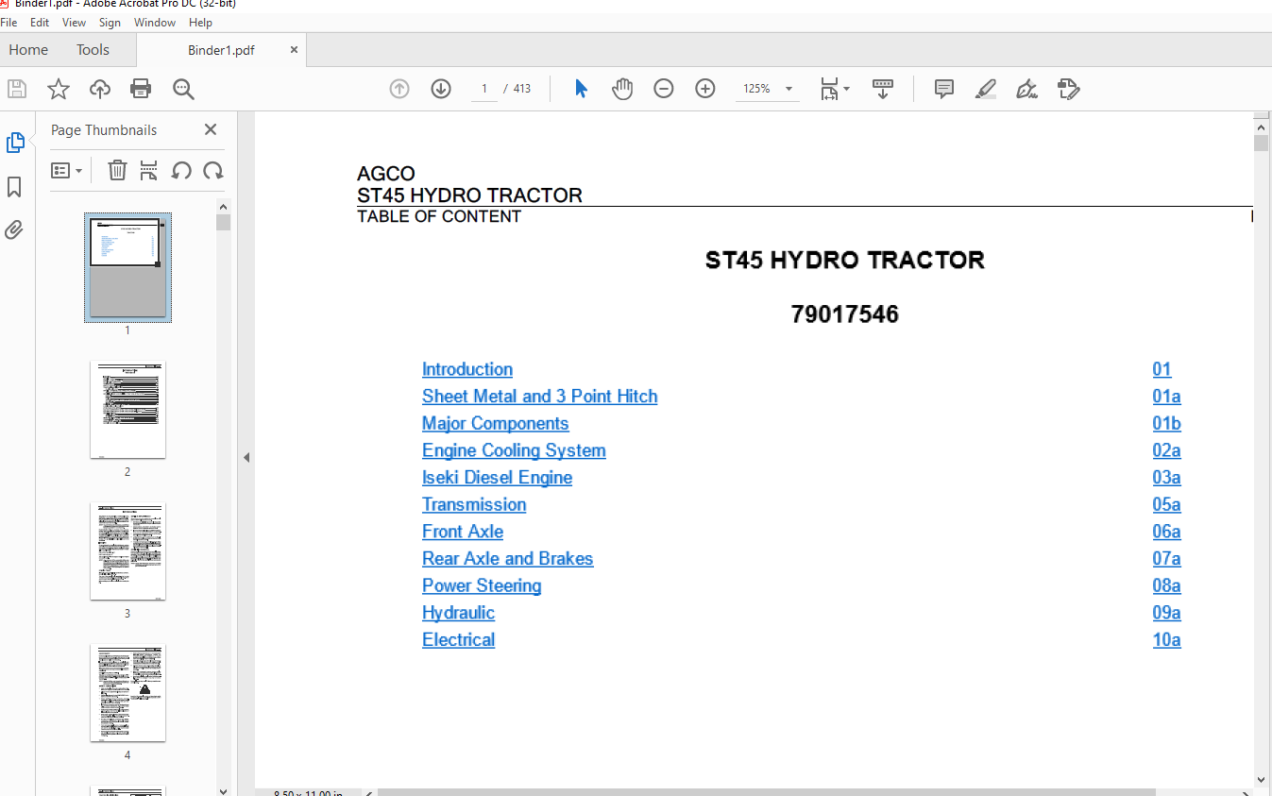The width and height of the screenshot is (1272, 796).
Task: Open the File menu
Action: coord(9,22)
